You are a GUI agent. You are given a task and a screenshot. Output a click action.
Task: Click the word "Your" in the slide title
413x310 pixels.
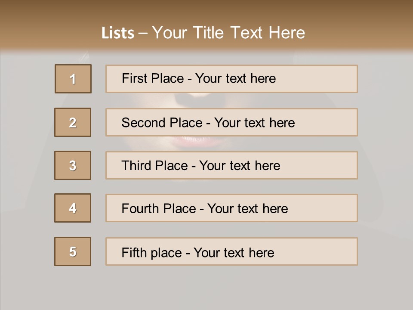(170, 33)
